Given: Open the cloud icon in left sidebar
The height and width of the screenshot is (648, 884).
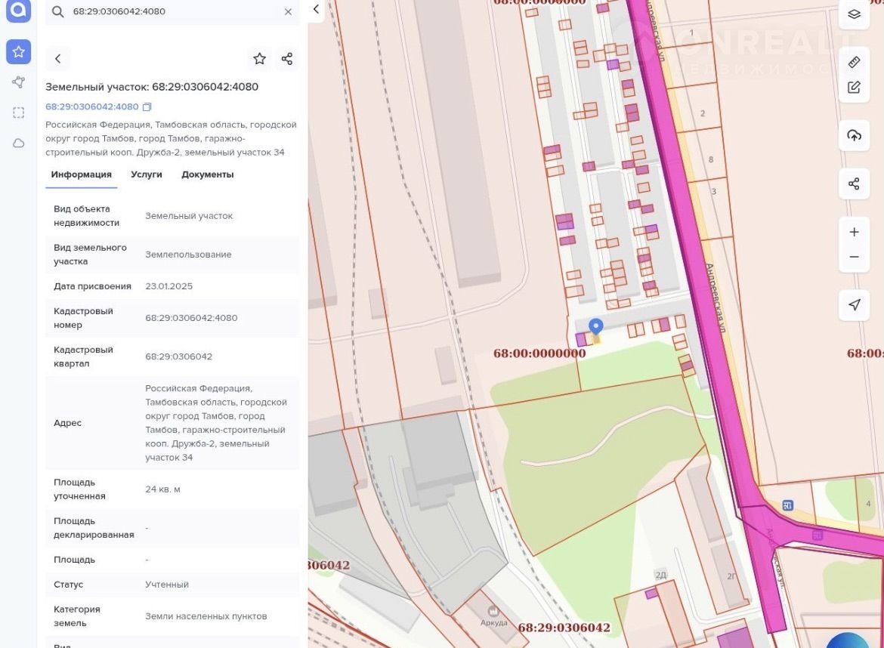Looking at the screenshot, I should [x=18, y=143].
